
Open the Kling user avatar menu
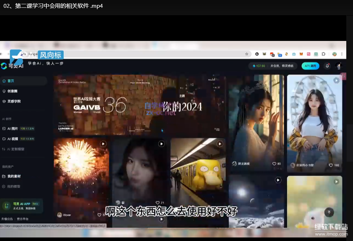tap(338, 66)
